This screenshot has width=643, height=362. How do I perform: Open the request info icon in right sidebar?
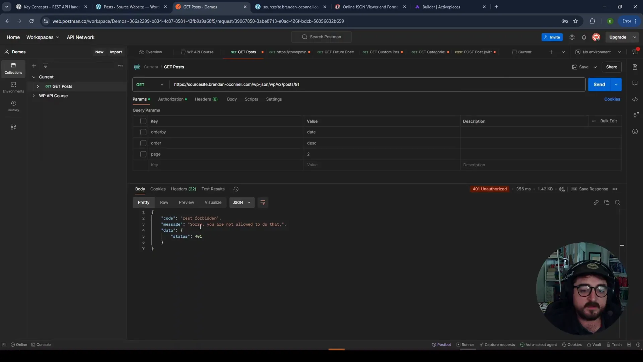click(x=635, y=131)
